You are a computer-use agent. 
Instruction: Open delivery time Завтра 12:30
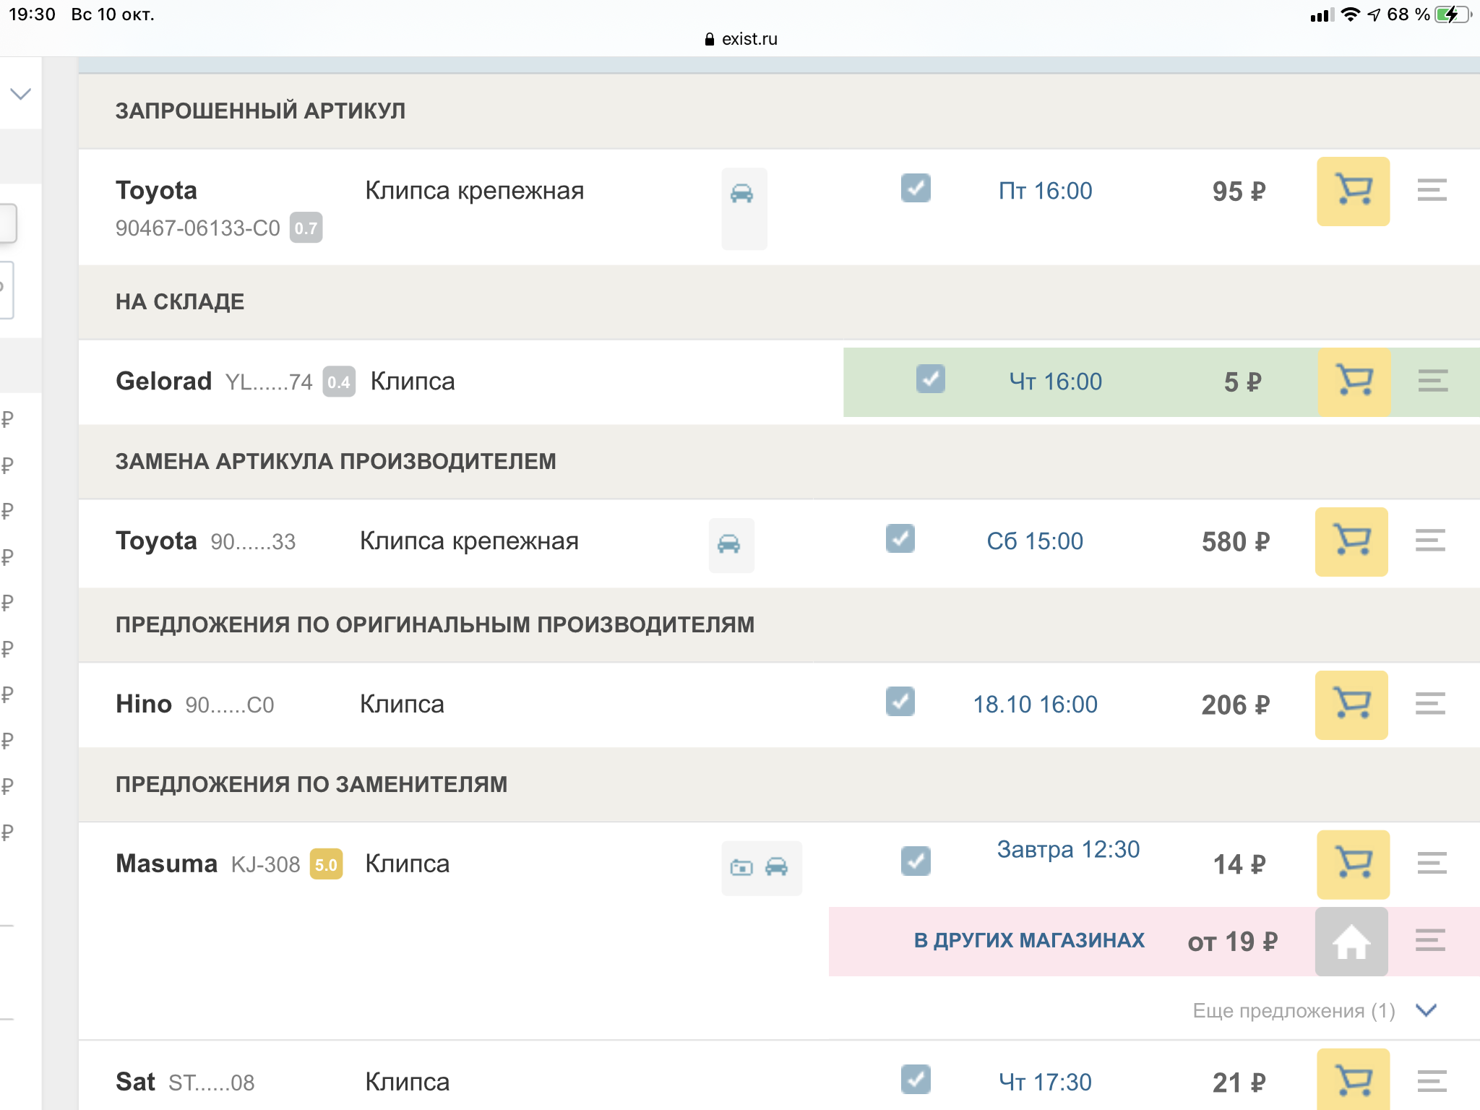coord(1068,850)
